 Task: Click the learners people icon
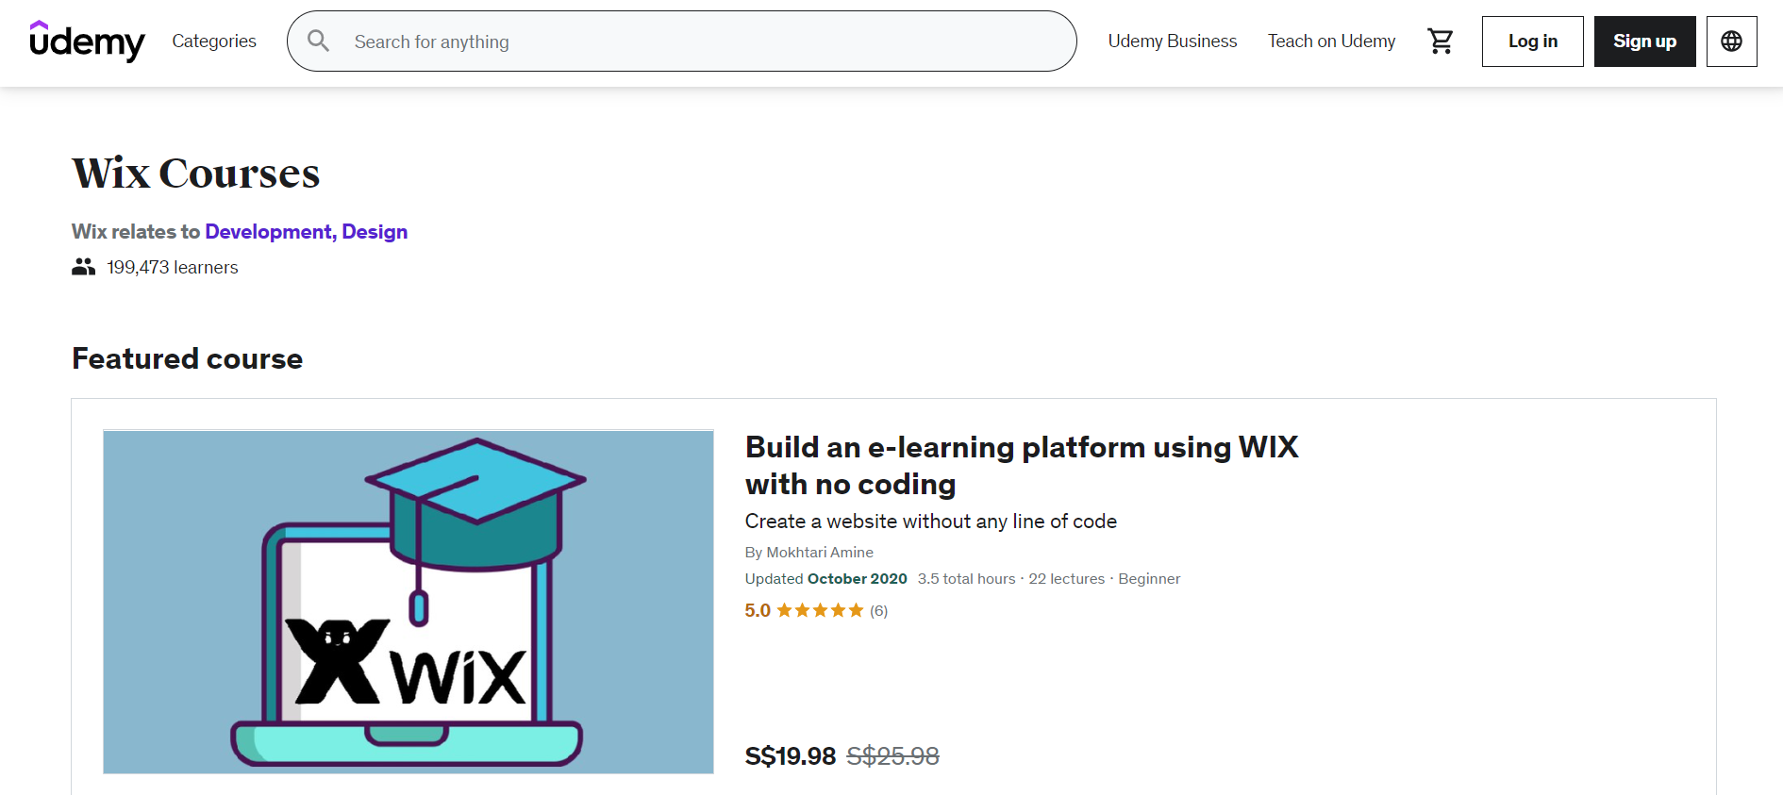pos(84,267)
